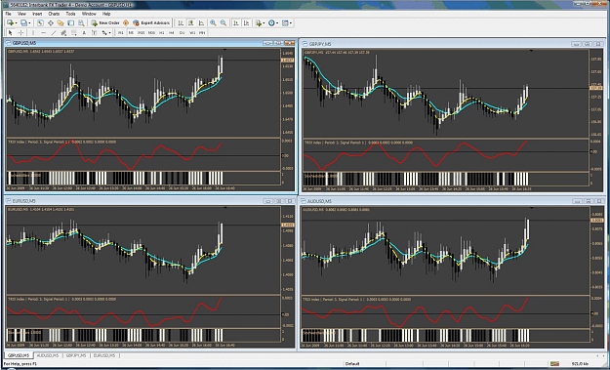The width and height of the screenshot is (610, 370).
Task: Select the Fibonacci retracement tool
Action: 73,32
